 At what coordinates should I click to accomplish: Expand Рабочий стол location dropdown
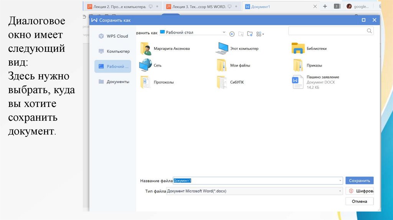point(224,32)
